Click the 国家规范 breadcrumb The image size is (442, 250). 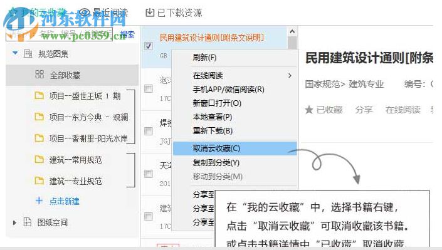pyautogui.click(x=322, y=84)
